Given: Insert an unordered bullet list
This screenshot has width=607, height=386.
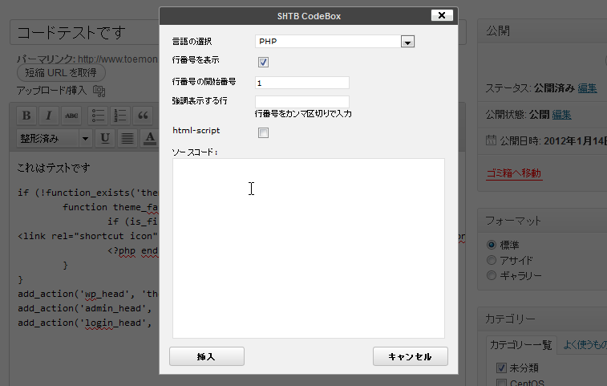Looking at the screenshot, I should point(98,116).
